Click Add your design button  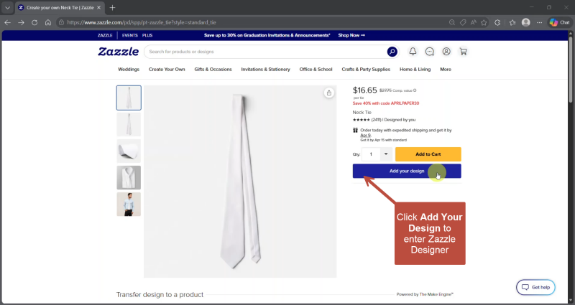pos(407,171)
